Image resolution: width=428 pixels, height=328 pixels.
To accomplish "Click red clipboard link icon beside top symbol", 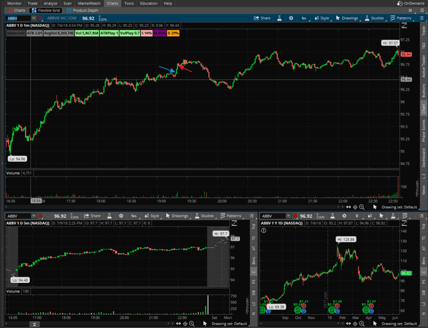I will pos(41,18).
